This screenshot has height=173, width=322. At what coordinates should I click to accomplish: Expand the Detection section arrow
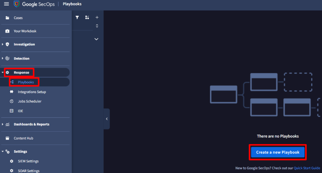(3, 58)
